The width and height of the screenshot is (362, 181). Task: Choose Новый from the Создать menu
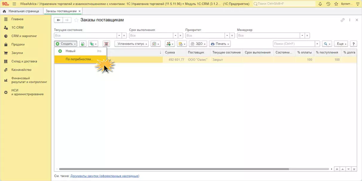tap(80, 51)
